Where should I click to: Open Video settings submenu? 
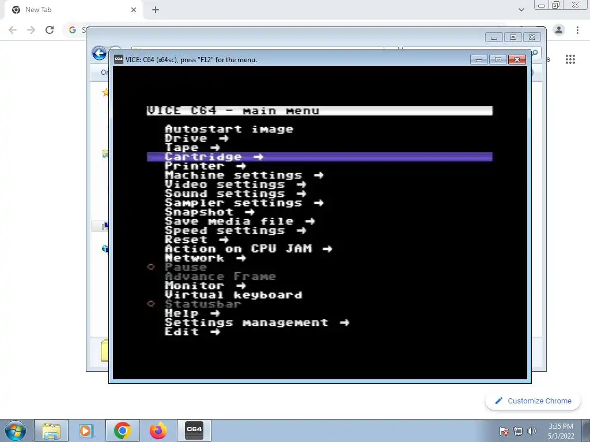236,184
